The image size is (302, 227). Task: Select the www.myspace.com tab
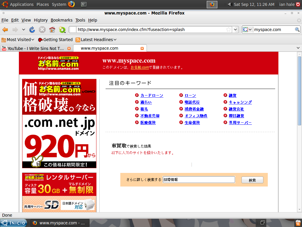point(110,48)
